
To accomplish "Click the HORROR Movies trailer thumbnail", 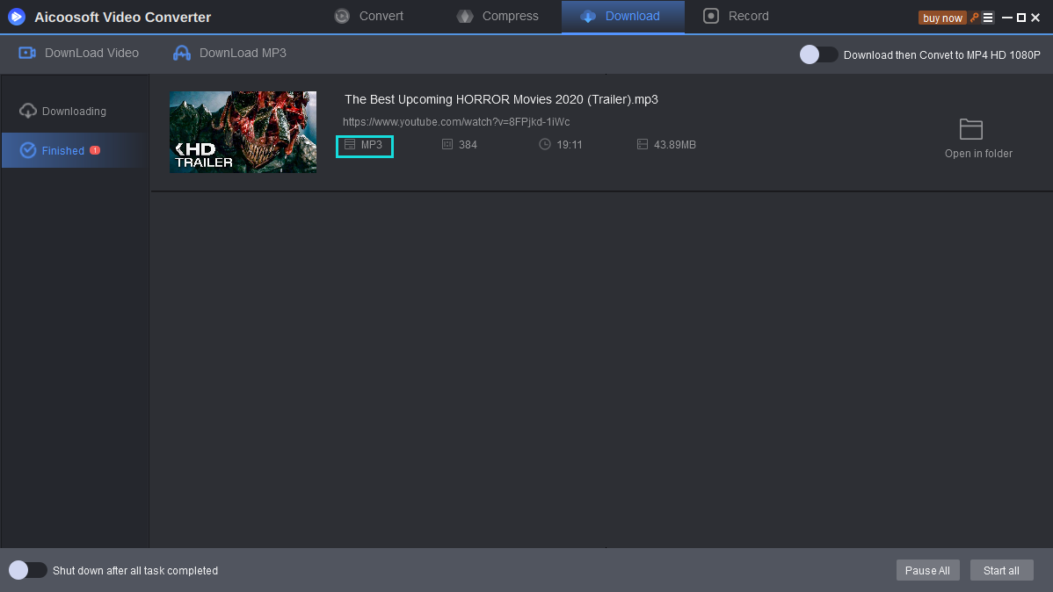I will coord(243,133).
